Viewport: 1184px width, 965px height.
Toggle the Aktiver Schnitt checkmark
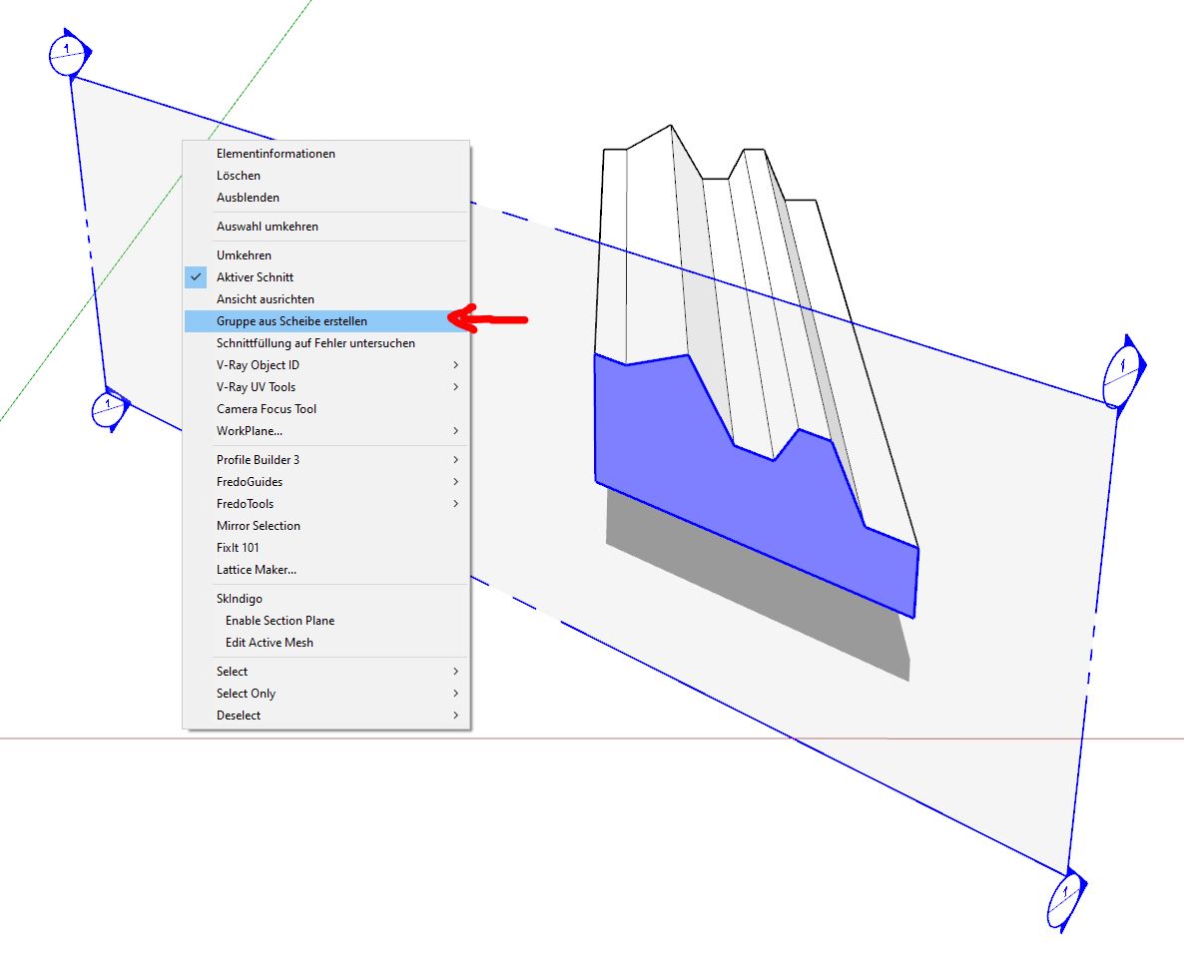[x=197, y=277]
